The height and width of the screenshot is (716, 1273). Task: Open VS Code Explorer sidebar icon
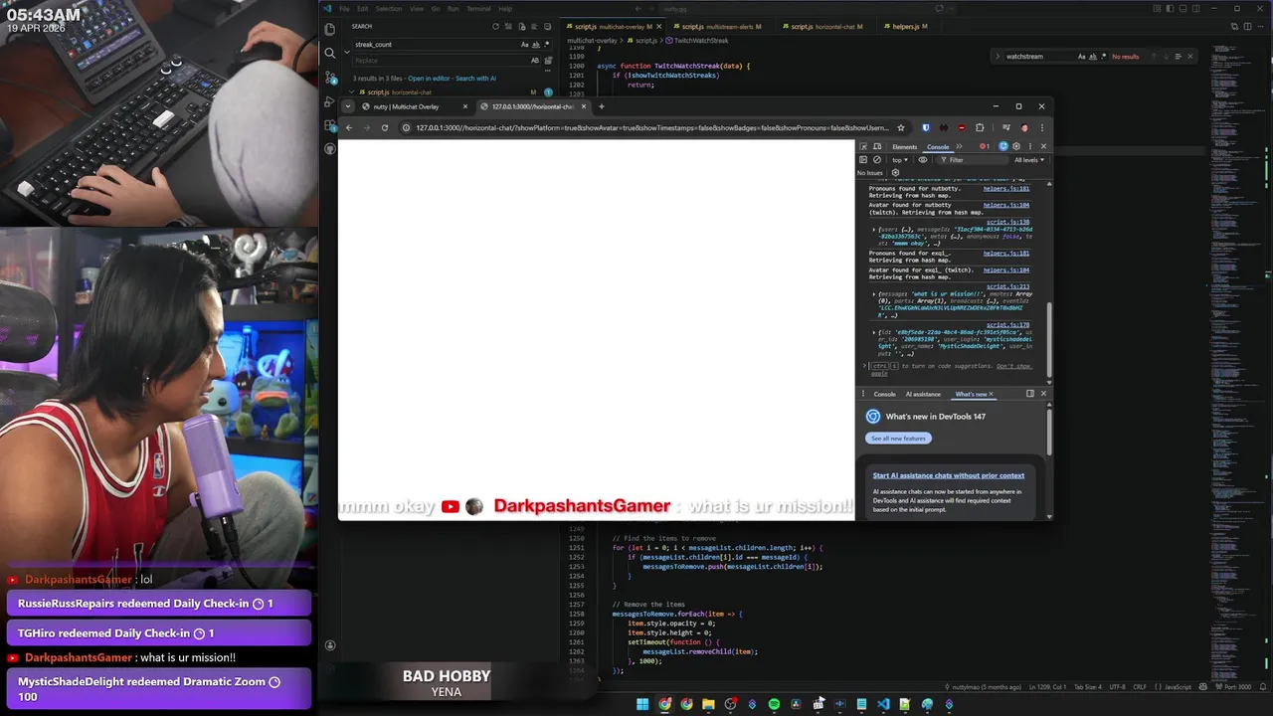pyautogui.click(x=330, y=28)
